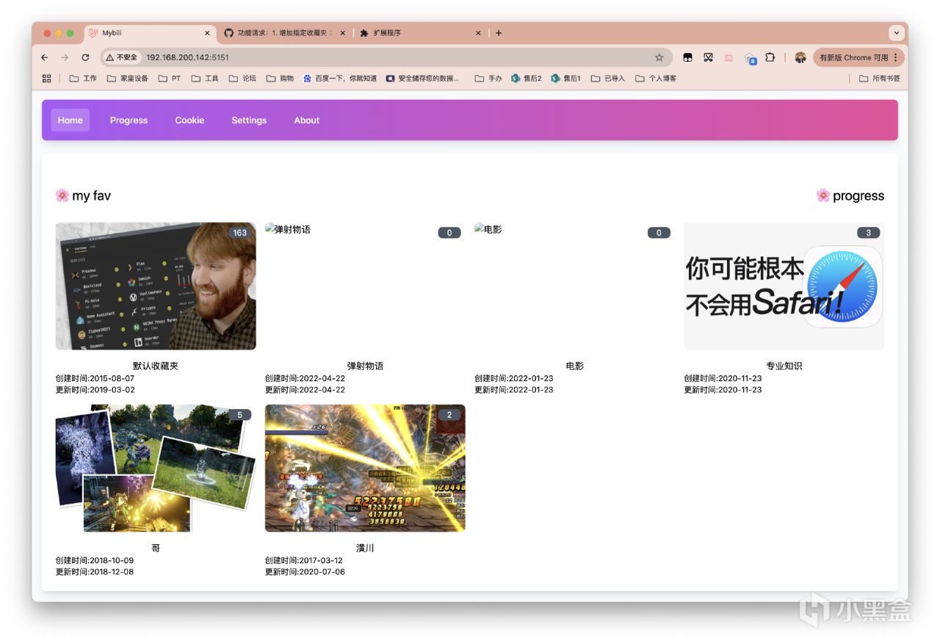This screenshot has width=940, height=644.
Task: Open the Settings navigation item
Action: click(249, 120)
